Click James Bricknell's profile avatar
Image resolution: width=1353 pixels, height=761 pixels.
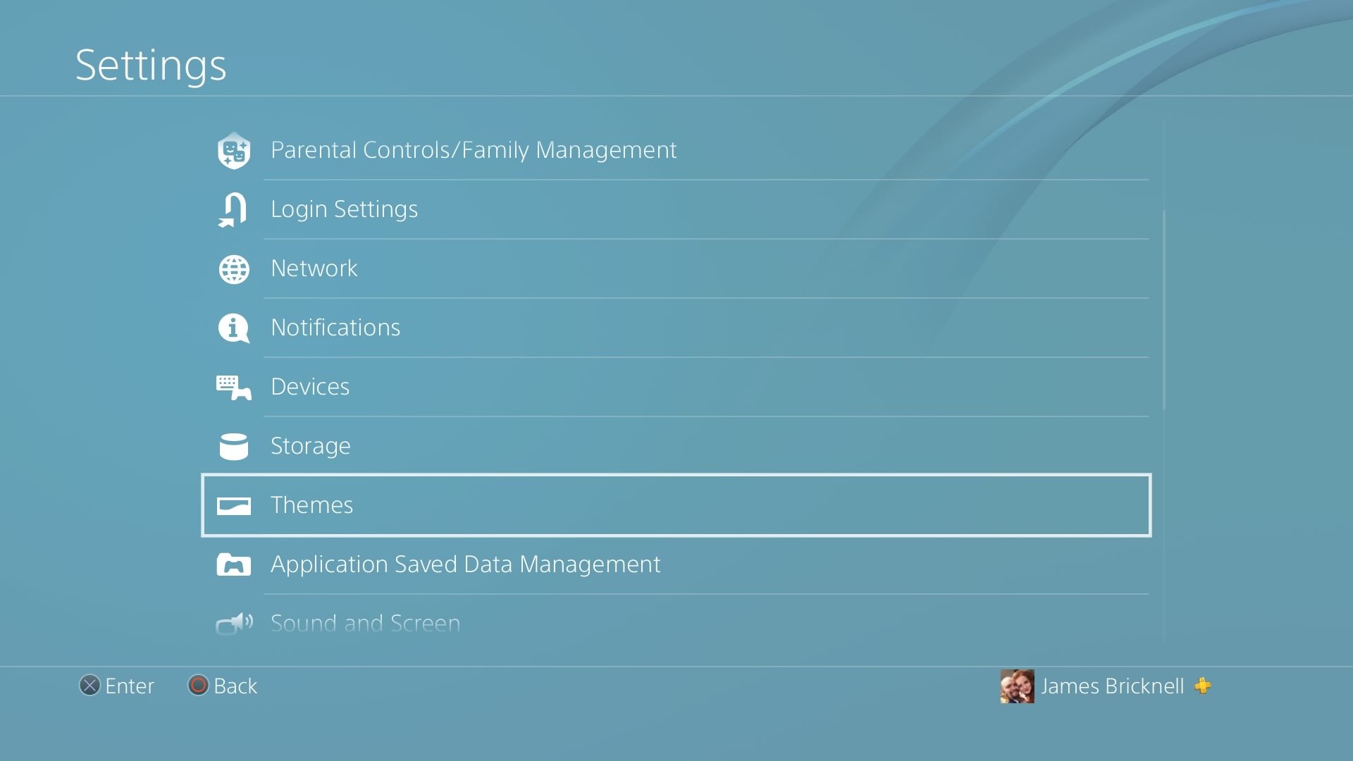point(1017,686)
